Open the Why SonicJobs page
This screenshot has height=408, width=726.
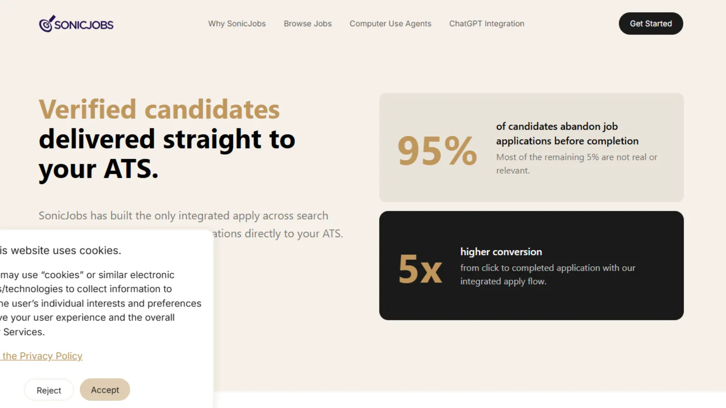pyautogui.click(x=237, y=24)
